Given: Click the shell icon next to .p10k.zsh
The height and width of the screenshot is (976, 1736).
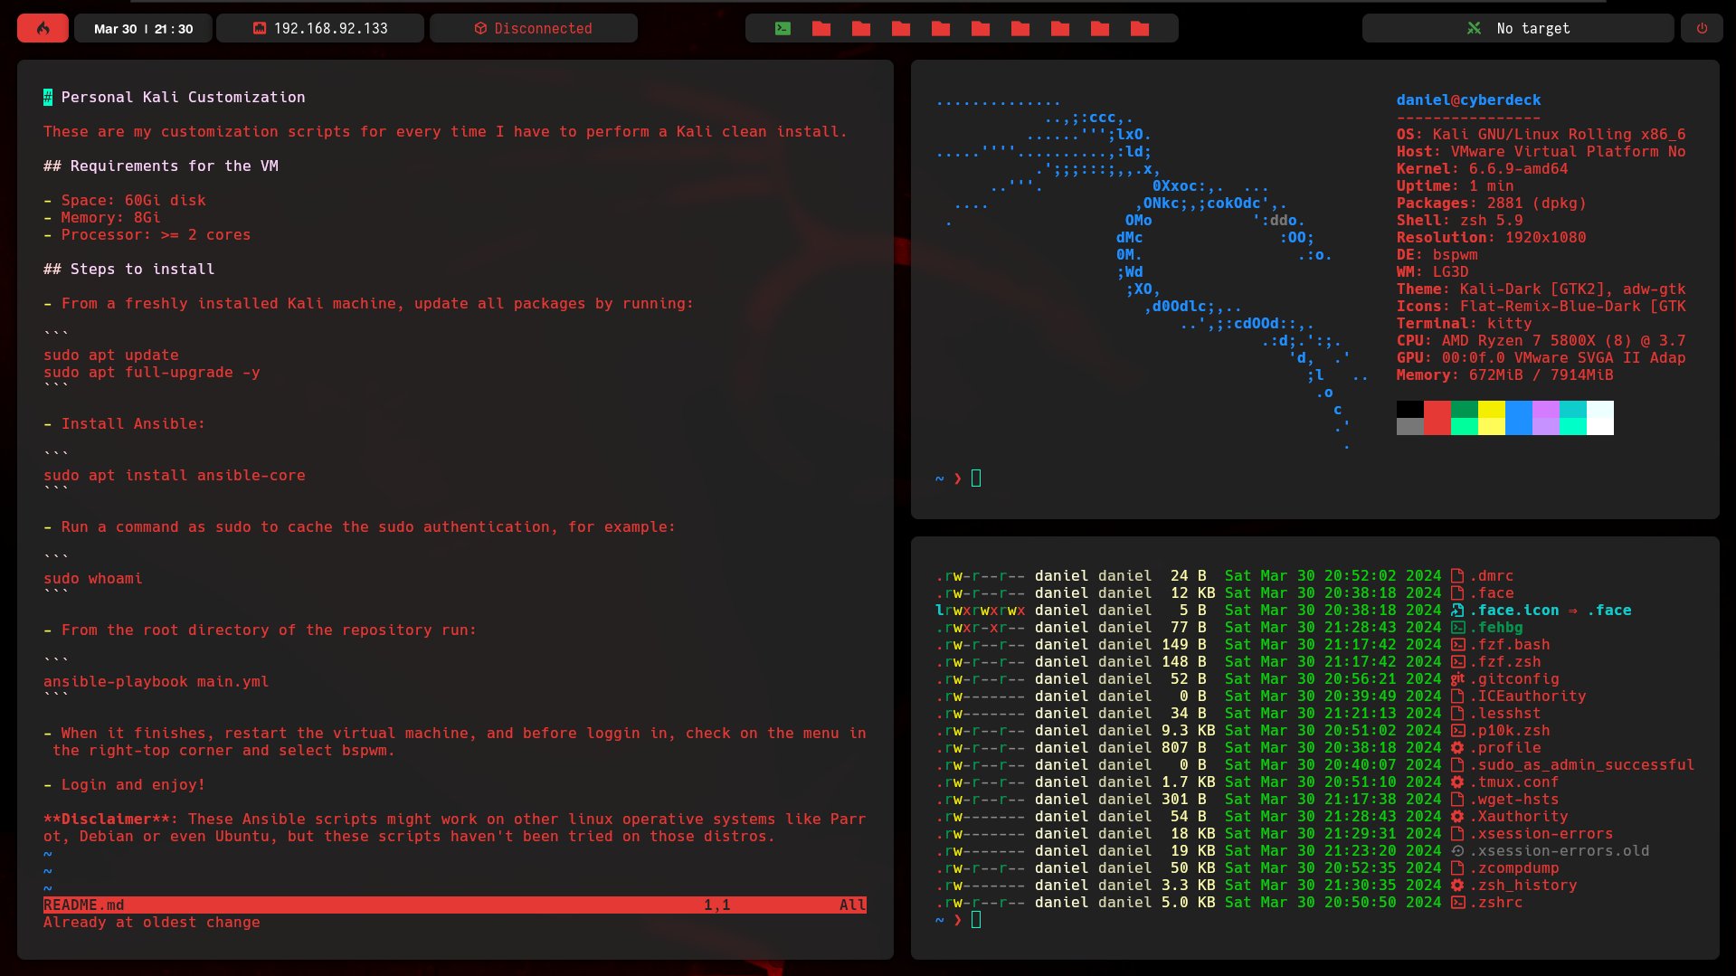Looking at the screenshot, I should tap(1457, 730).
